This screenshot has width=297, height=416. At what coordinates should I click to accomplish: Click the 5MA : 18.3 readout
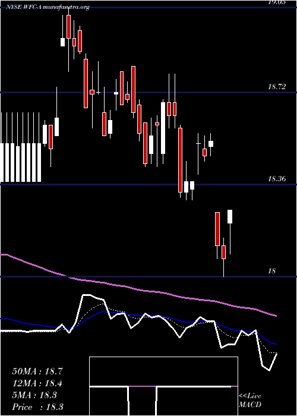[x=34, y=395]
